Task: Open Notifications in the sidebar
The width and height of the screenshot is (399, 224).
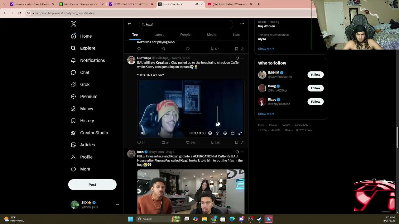Action: (x=88, y=60)
